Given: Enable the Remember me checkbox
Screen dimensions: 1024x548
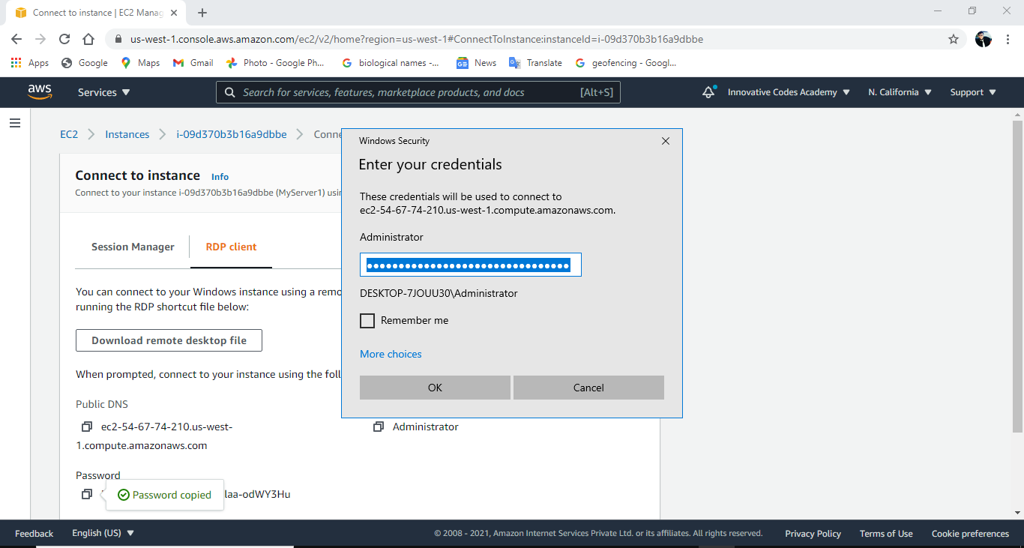Looking at the screenshot, I should 367,320.
